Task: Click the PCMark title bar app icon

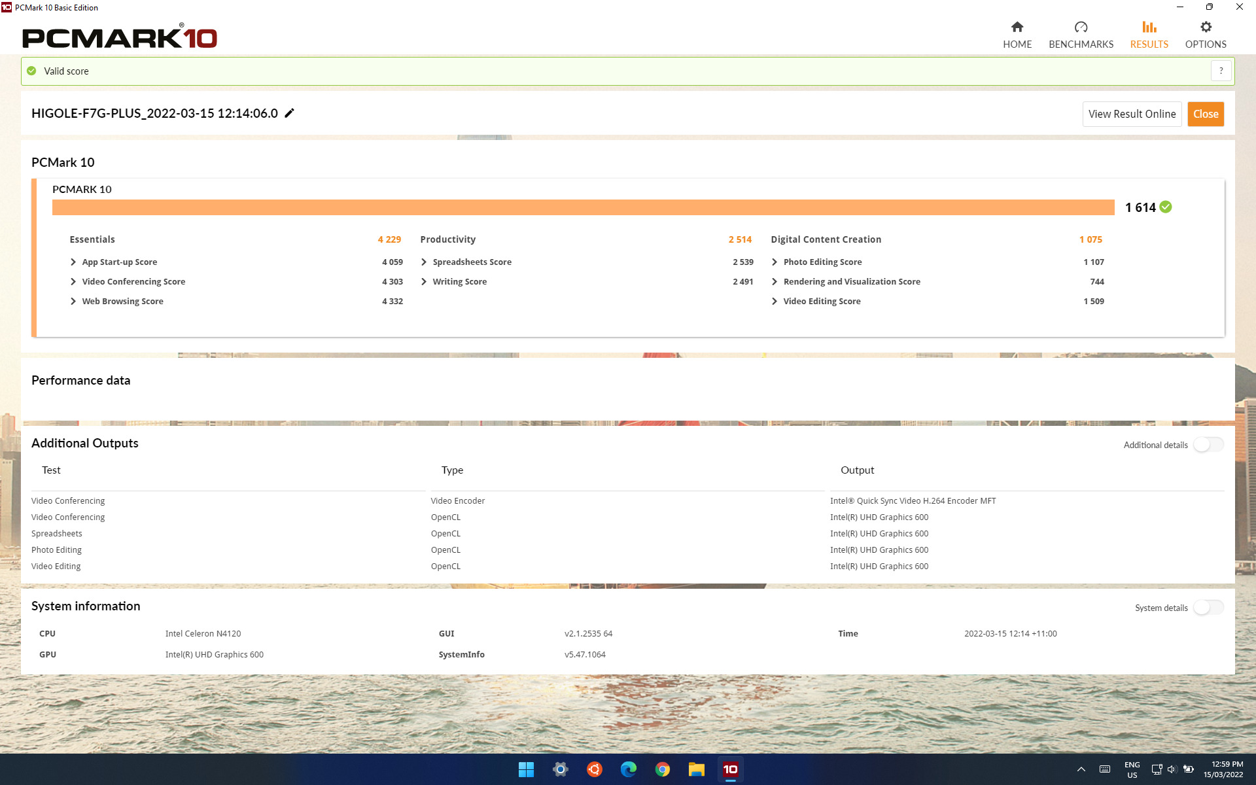Action: 7,7
